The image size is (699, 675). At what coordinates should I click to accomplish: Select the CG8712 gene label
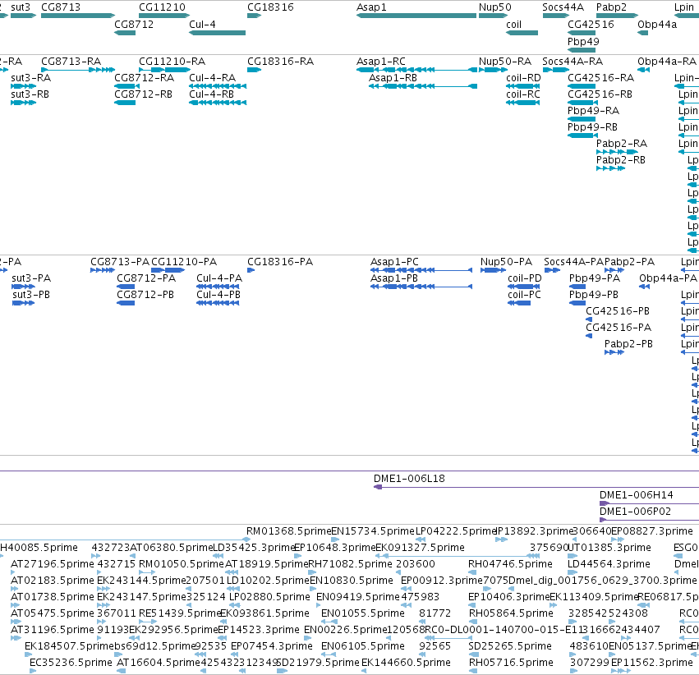[134, 25]
